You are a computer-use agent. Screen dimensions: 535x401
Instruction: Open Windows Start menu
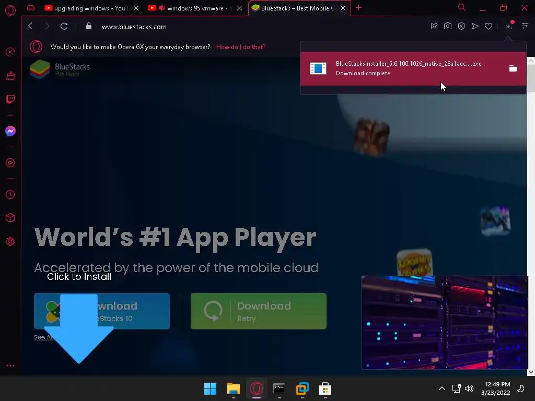click(x=210, y=388)
